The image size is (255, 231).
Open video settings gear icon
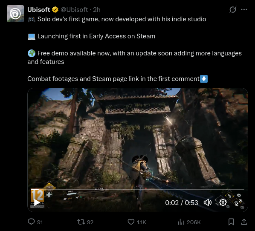[223, 203]
